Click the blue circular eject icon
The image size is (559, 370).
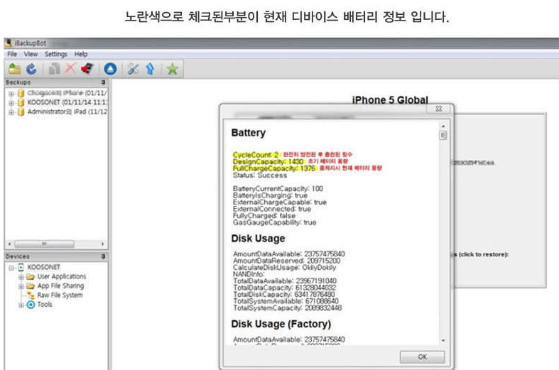[110, 68]
